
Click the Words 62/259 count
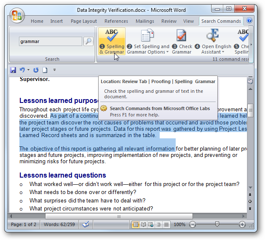(59, 224)
